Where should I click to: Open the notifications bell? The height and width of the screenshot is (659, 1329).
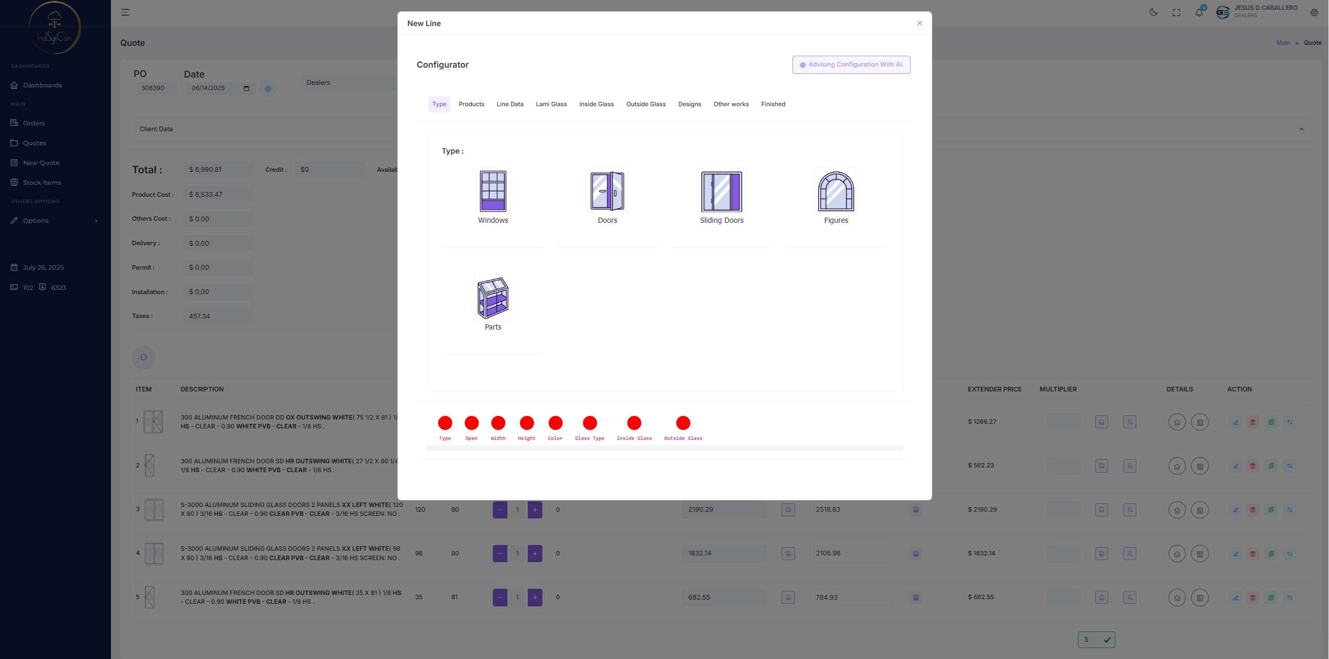[1199, 12]
